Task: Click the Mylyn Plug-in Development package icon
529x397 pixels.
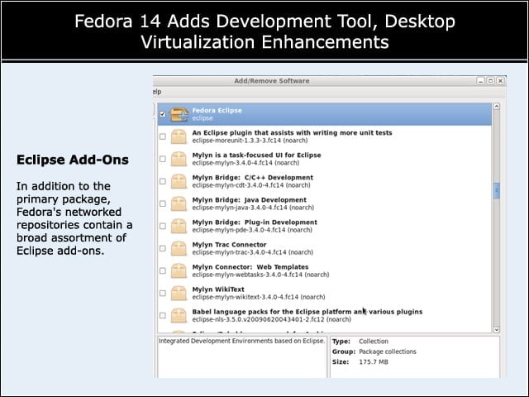Action: [x=179, y=226]
